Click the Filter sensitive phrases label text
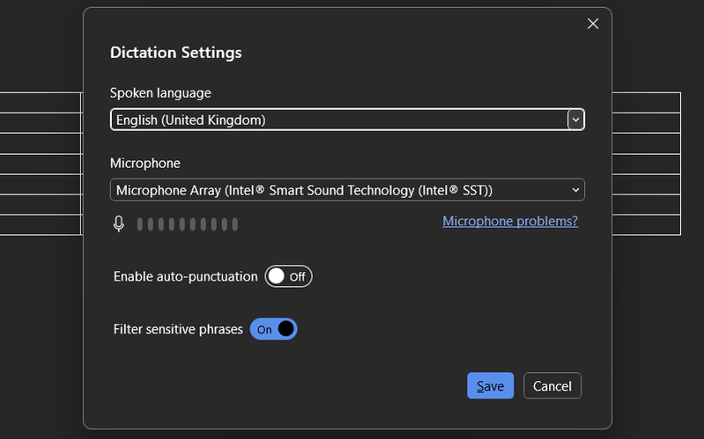704x439 pixels. point(178,330)
